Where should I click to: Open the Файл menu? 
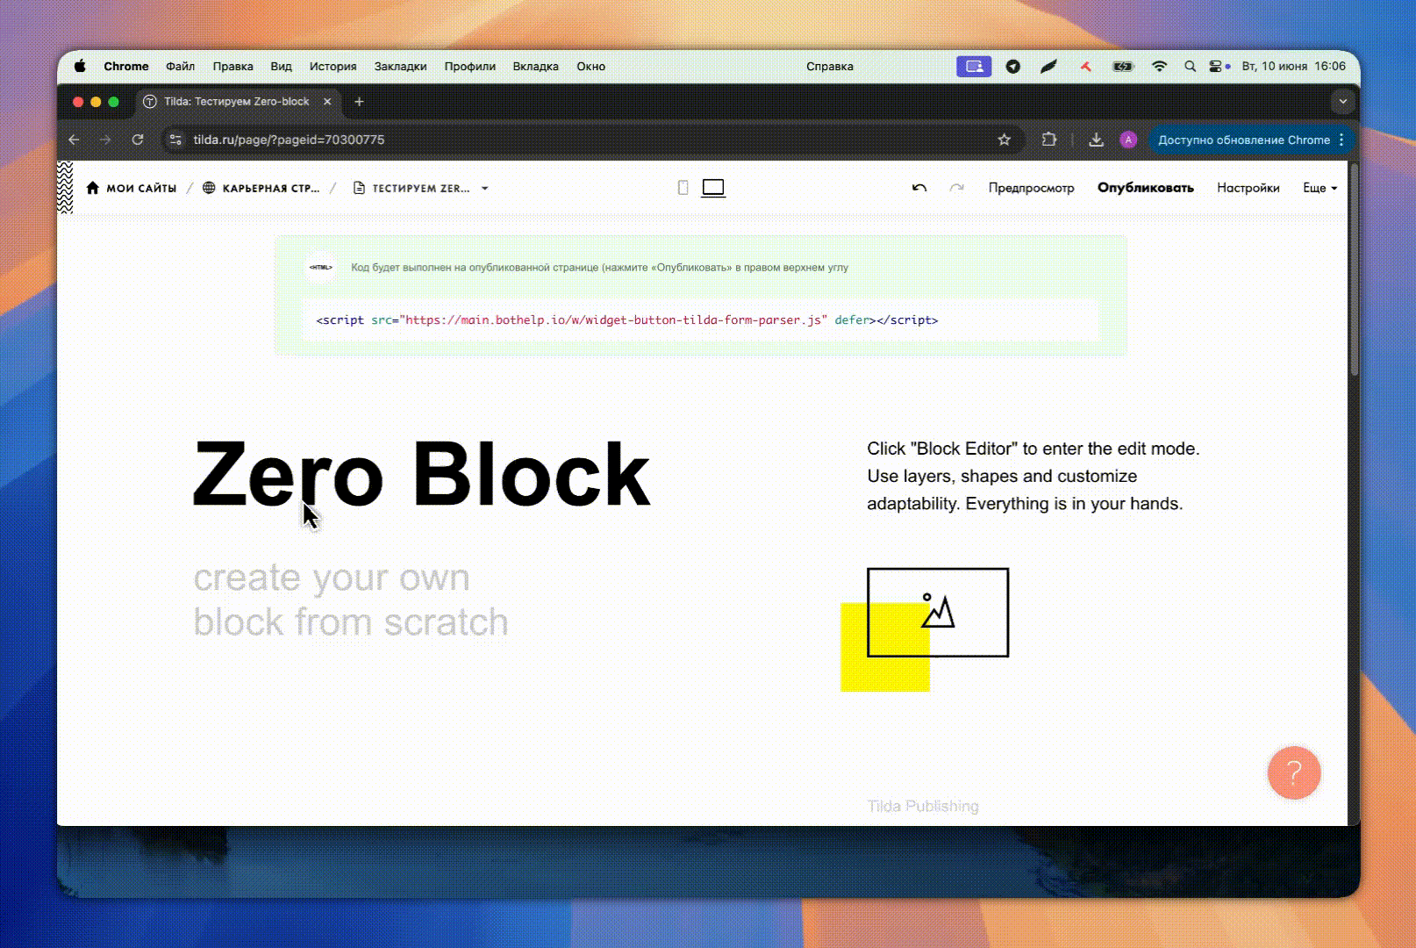[180, 66]
